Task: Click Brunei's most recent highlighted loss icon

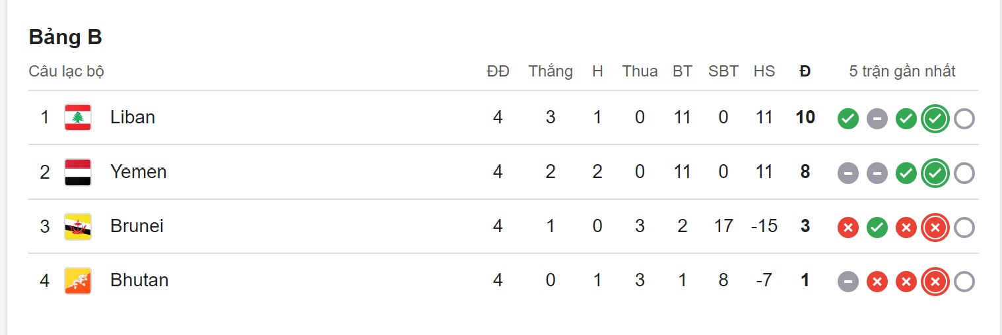Action: 935,228
